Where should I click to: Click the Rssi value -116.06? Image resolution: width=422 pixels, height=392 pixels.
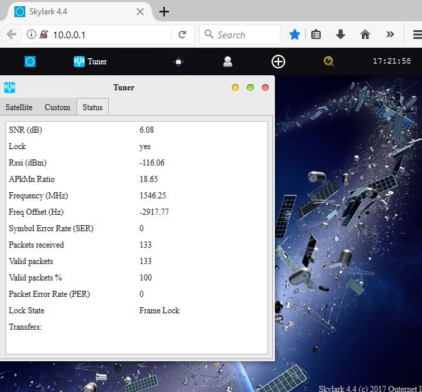152,163
